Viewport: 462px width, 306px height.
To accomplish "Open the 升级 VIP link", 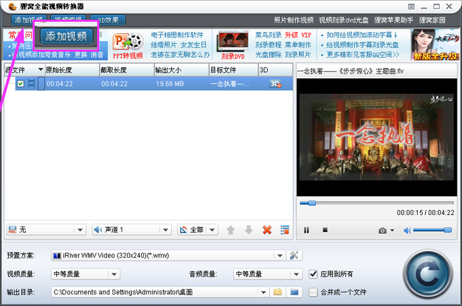I will tap(298, 35).
